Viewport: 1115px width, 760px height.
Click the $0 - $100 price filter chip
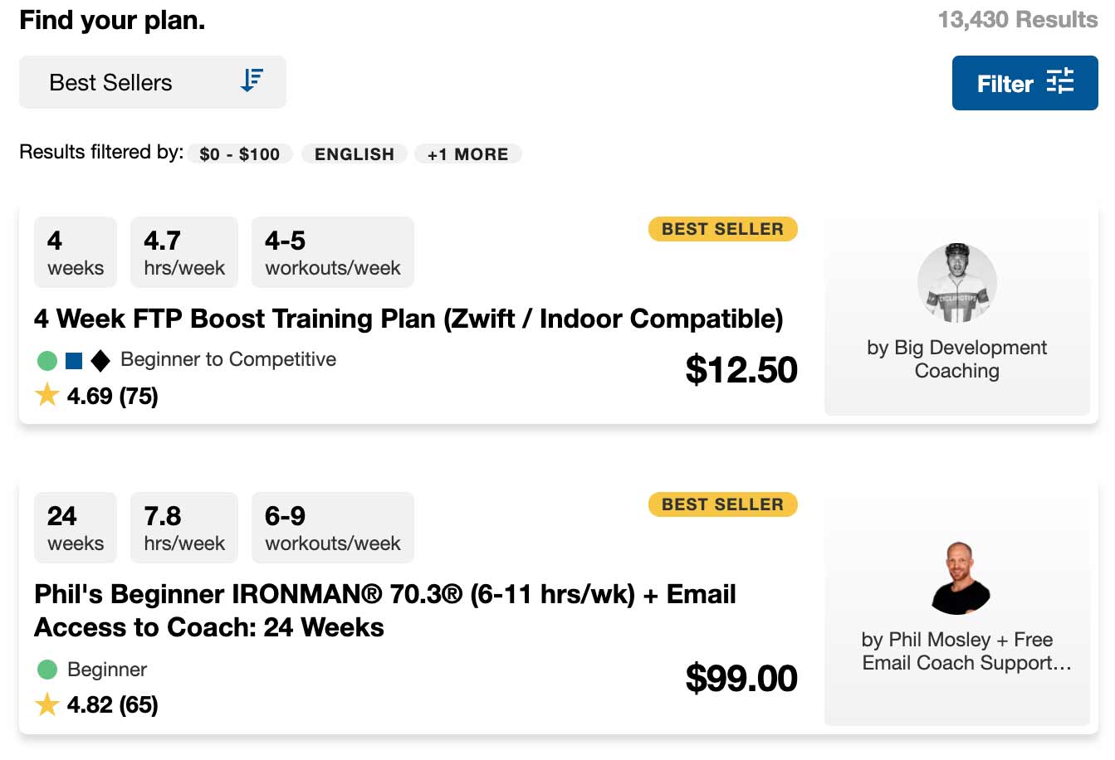pyautogui.click(x=239, y=154)
